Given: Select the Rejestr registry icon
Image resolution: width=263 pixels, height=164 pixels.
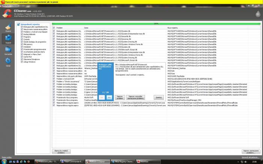Looking at the screenshot, I should tap(8, 39).
